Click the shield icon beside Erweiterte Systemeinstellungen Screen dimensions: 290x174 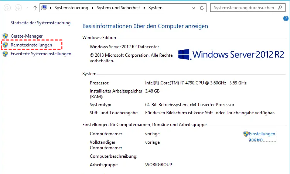(x=5, y=54)
